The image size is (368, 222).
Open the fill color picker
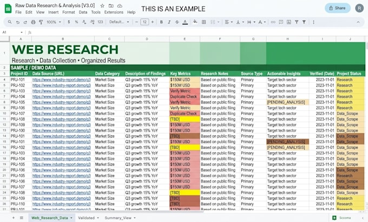[195, 22]
